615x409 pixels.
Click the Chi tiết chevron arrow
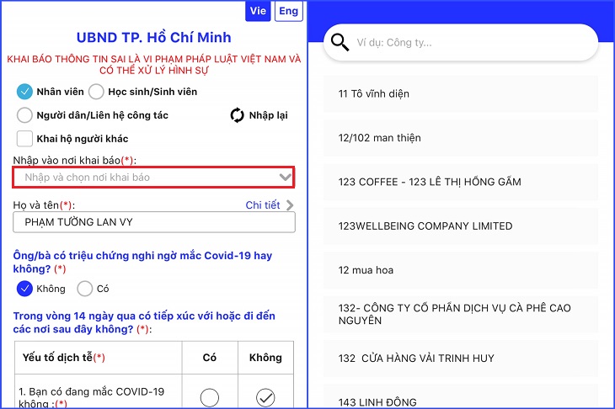[x=290, y=205]
